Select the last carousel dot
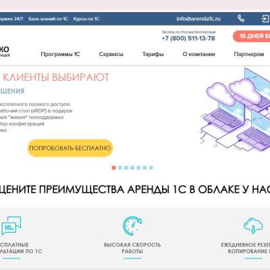Screen dimensions: 270x270 (x=151, y=167)
